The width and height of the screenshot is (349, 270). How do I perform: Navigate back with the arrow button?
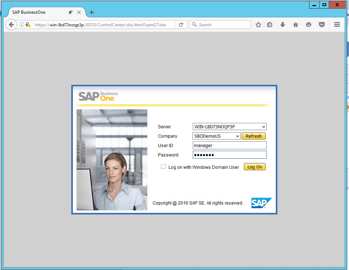[x=11, y=24]
